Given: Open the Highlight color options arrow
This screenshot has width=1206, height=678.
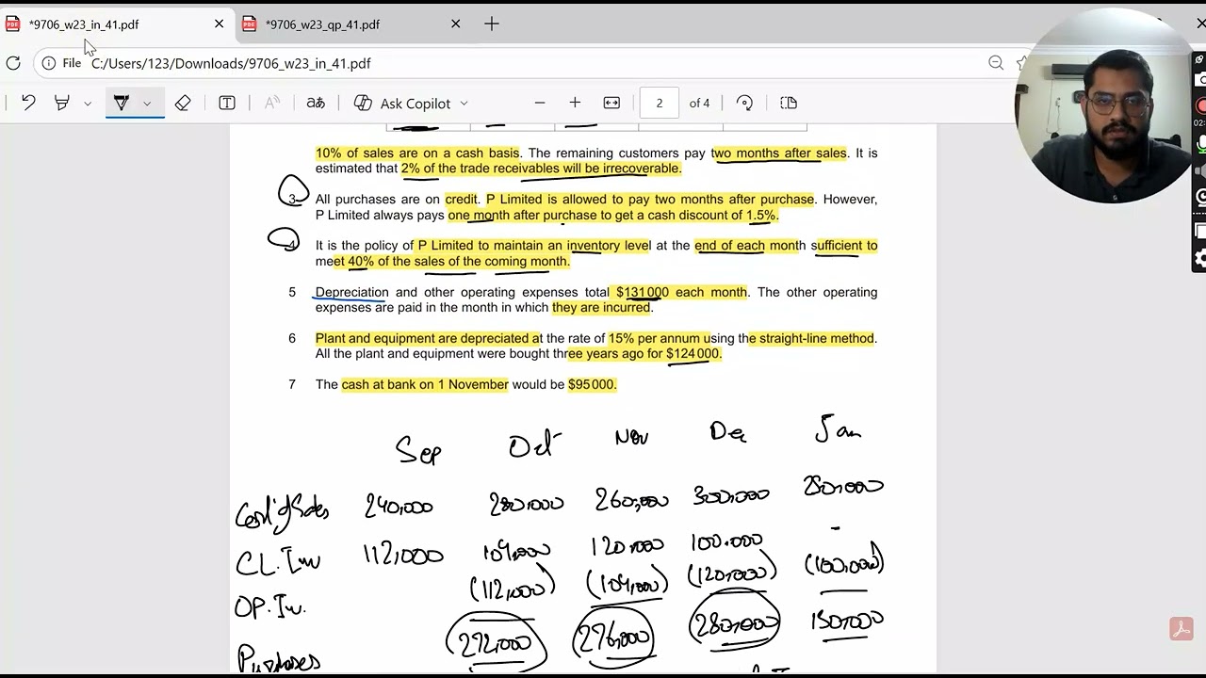Looking at the screenshot, I should point(88,104).
